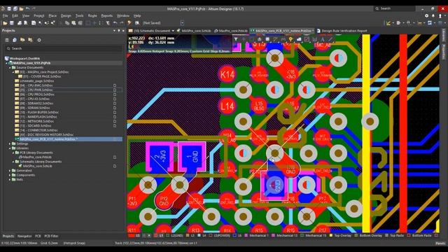Click the cross probe lightning icon
Image resolution: width=448 pixels, height=252 pixels.
(129, 23)
